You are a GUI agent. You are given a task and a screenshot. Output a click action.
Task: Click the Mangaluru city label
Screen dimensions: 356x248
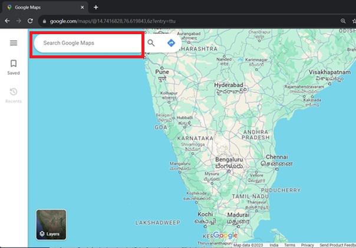pyautogui.click(x=180, y=164)
